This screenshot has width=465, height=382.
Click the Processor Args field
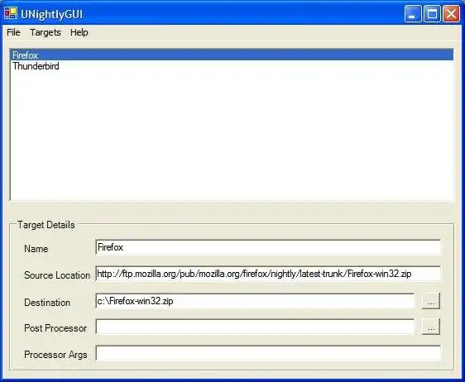pos(268,353)
